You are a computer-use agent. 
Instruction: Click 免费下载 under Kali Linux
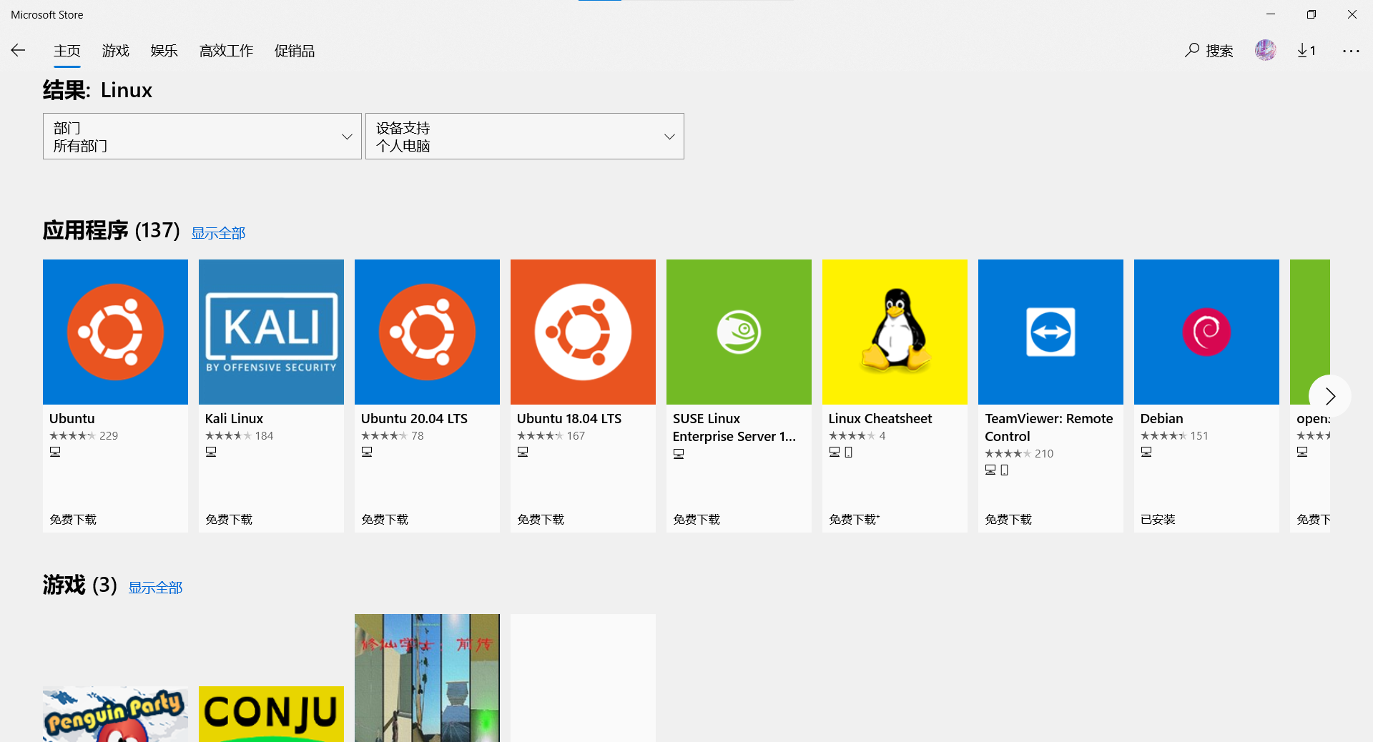pyautogui.click(x=229, y=520)
